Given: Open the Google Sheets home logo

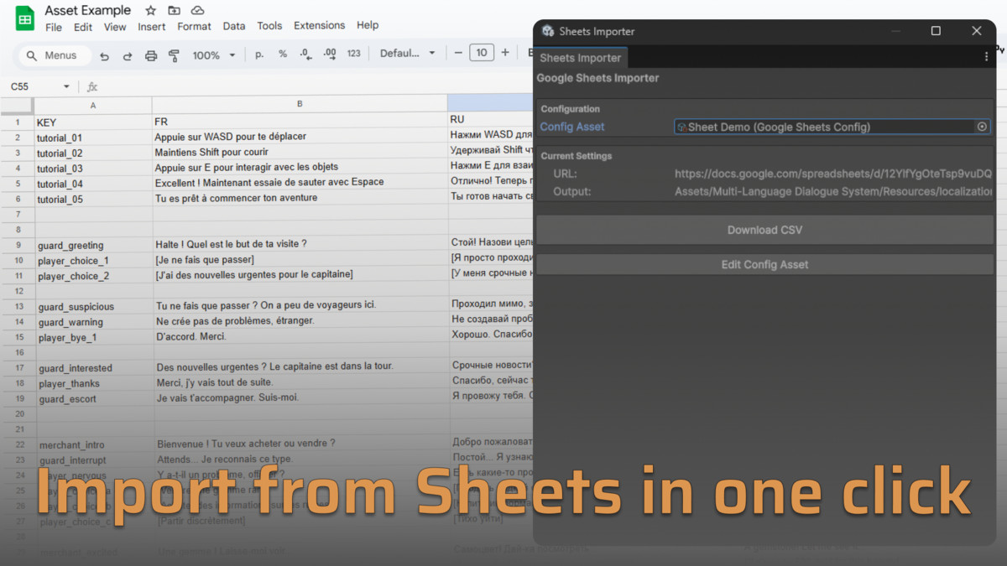Looking at the screenshot, I should click(25, 18).
